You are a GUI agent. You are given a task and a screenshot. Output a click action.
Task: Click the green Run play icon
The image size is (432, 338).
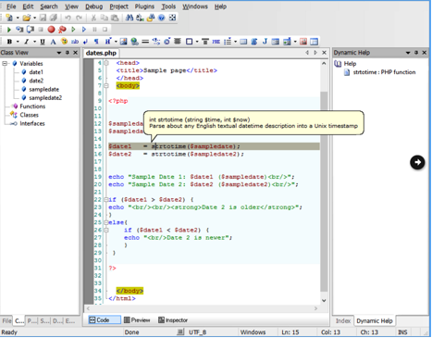coord(9,30)
